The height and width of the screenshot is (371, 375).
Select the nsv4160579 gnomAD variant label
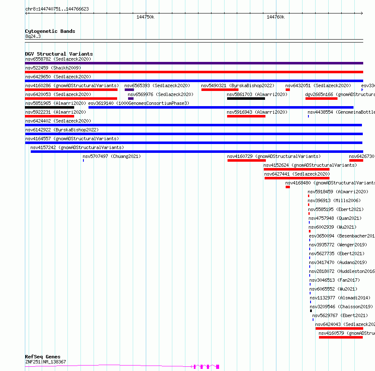pos(347,333)
